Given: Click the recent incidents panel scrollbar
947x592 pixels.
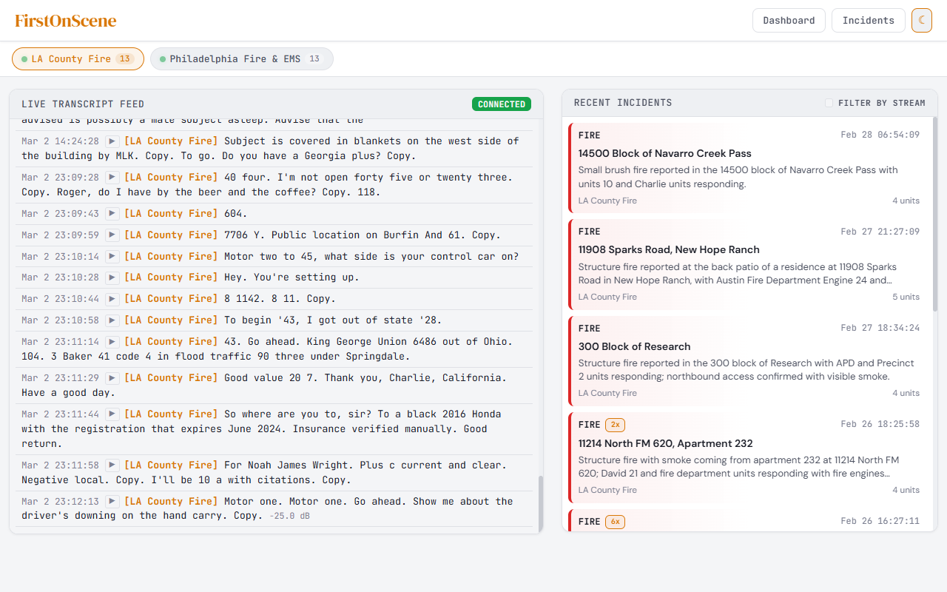Looking at the screenshot, I should 934,215.
